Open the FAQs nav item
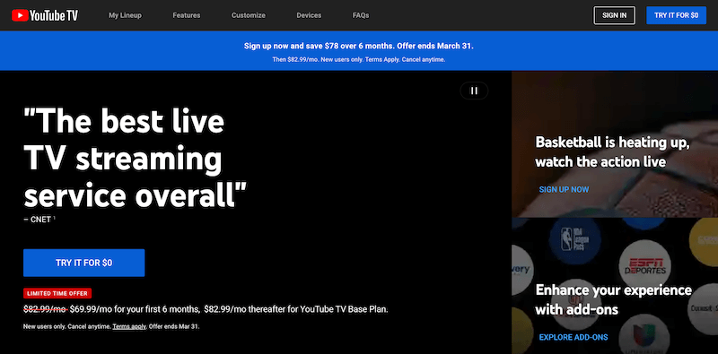This screenshot has width=718, height=354. pyautogui.click(x=361, y=15)
